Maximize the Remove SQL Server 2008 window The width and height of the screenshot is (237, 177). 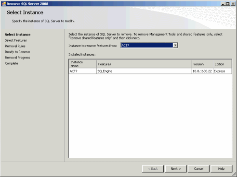pos(228,3)
